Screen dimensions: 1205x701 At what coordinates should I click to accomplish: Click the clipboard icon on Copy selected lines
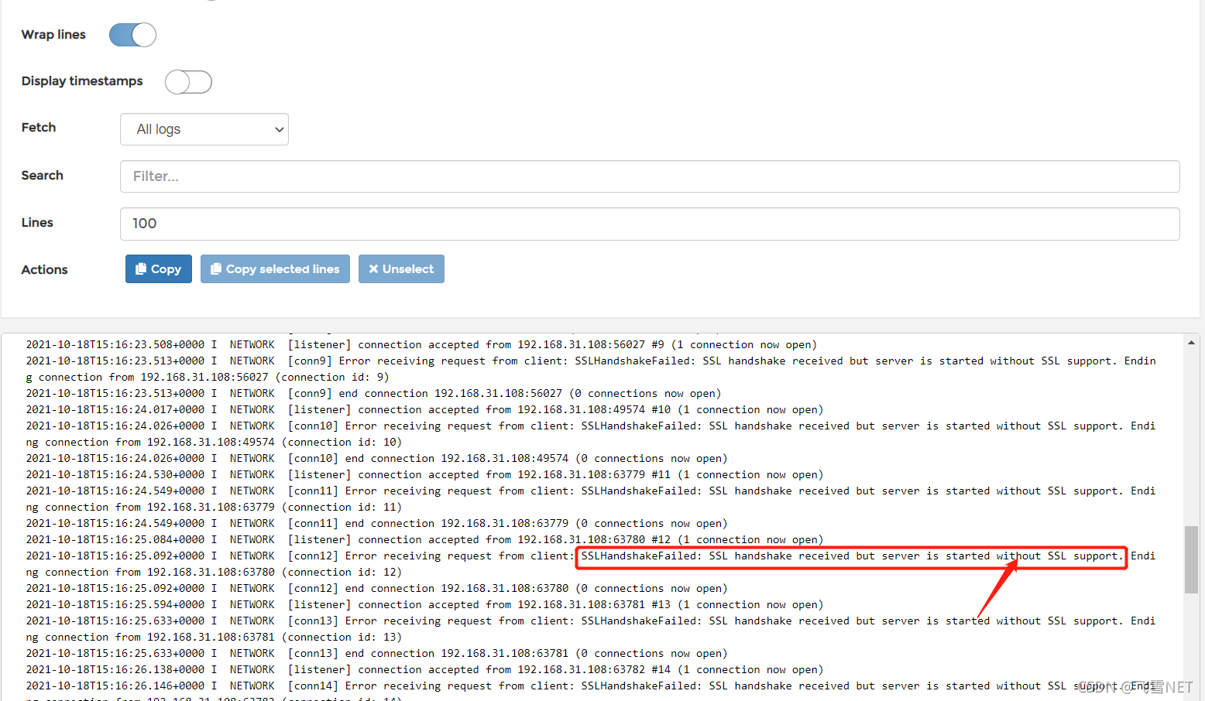click(x=218, y=268)
